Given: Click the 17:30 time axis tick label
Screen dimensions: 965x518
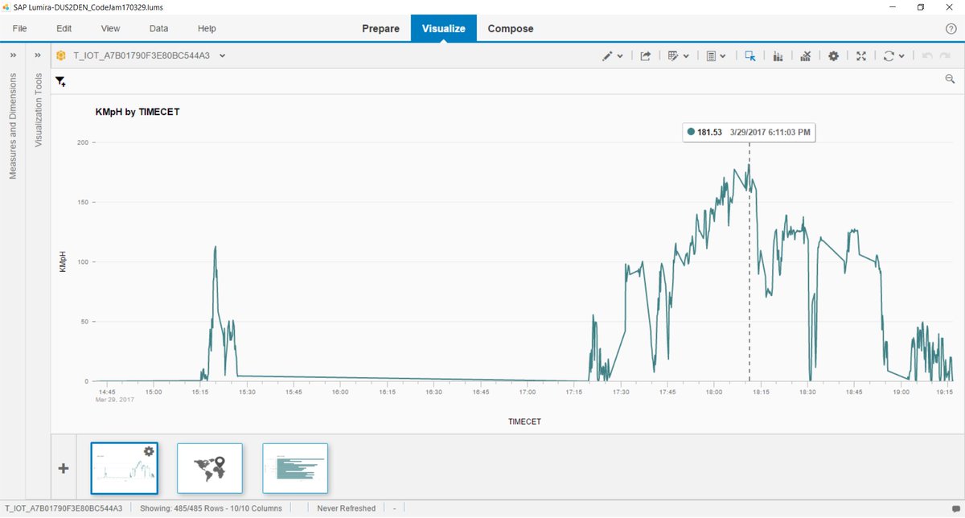Looking at the screenshot, I should tap(621, 393).
